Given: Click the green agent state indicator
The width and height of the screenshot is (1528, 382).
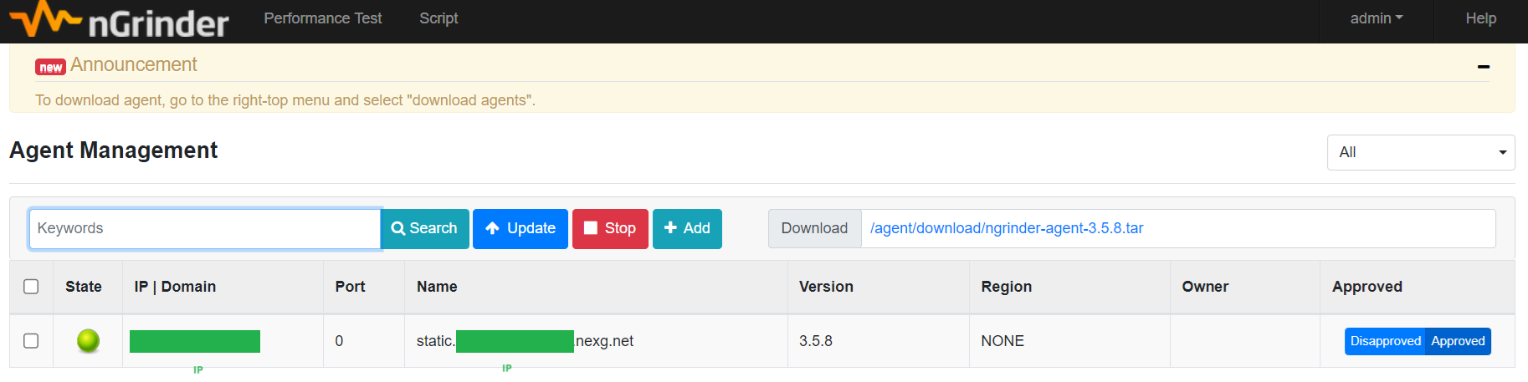Looking at the screenshot, I should point(88,341).
